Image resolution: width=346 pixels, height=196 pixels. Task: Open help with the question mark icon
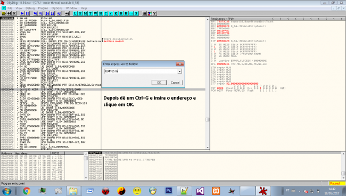155,13
